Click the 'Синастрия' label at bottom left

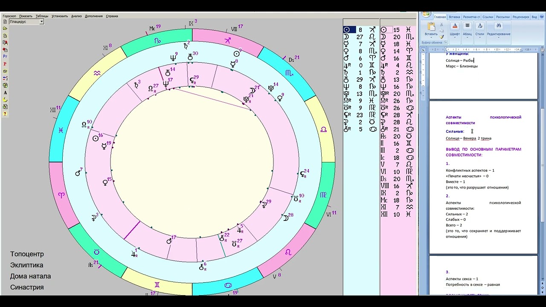(x=27, y=287)
